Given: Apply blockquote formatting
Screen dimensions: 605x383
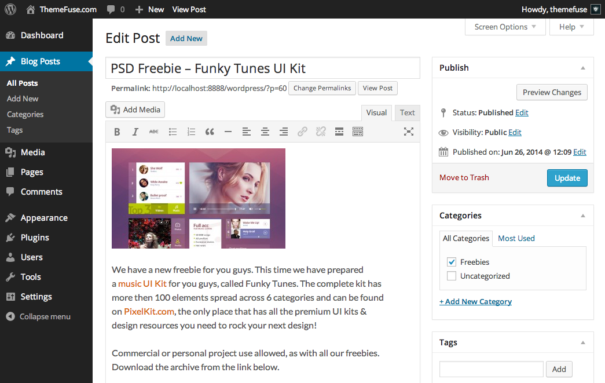Looking at the screenshot, I should coord(210,132).
